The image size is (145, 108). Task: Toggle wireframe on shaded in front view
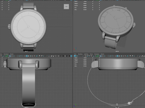point(31,56)
